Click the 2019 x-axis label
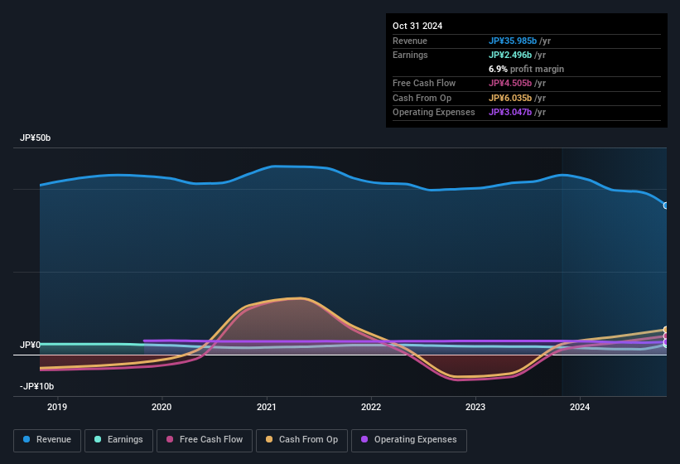The height and width of the screenshot is (464, 680). point(57,407)
